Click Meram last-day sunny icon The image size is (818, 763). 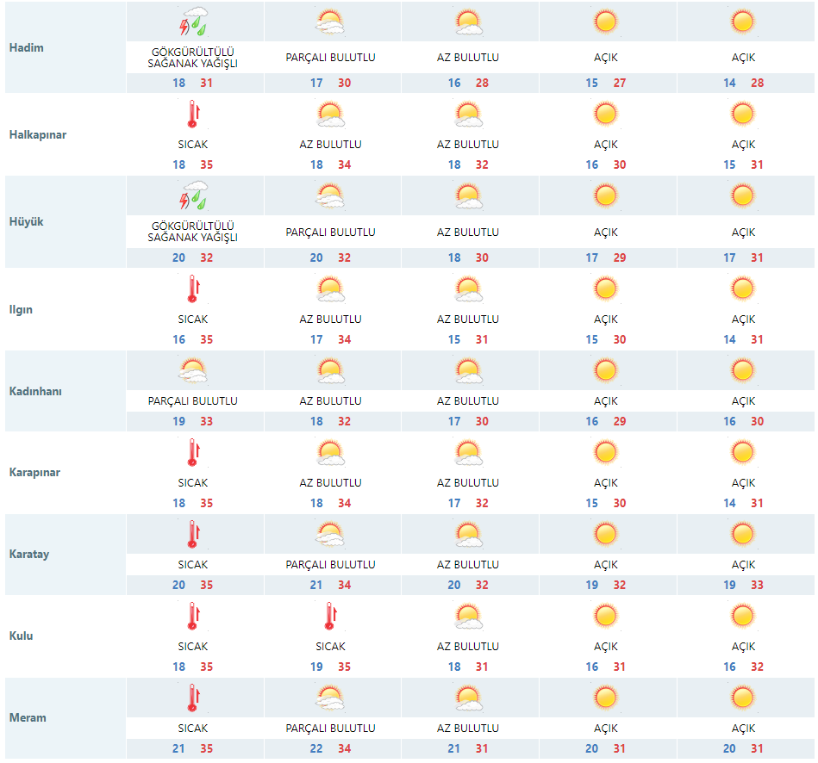point(743,697)
